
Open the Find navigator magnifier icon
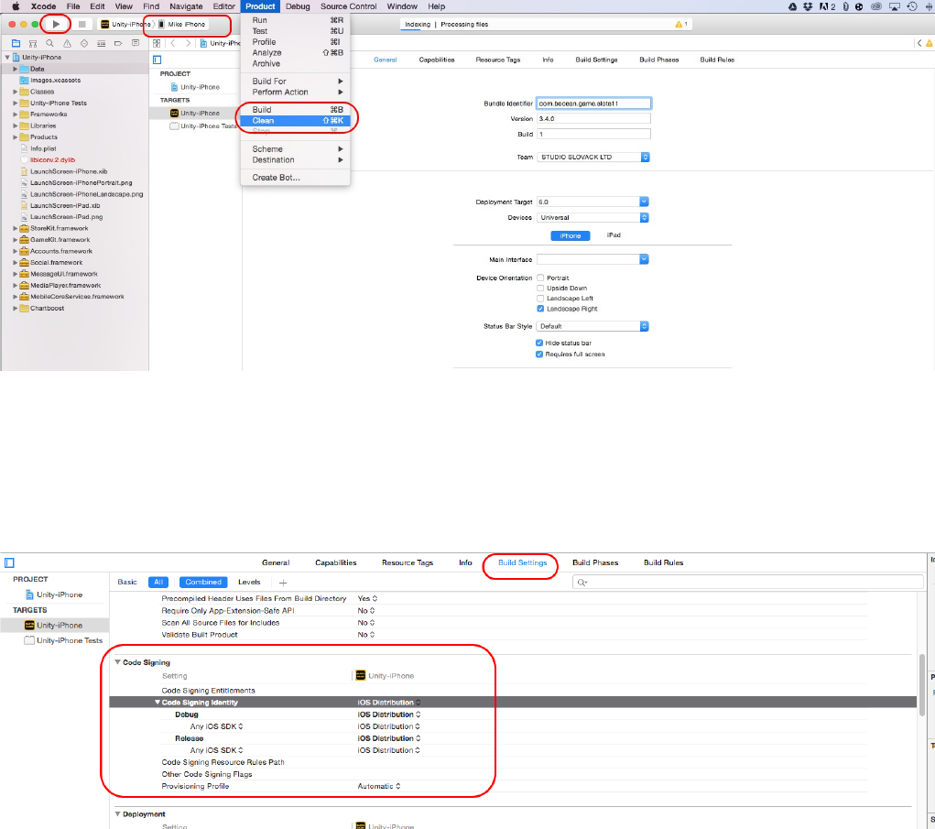click(50, 43)
